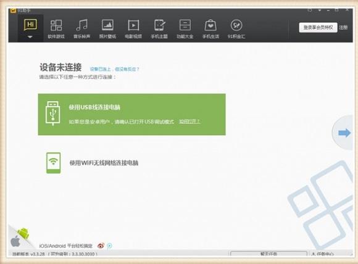Choose the USB cable connection panel
The height and width of the screenshot is (264, 358).
click(131, 114)
